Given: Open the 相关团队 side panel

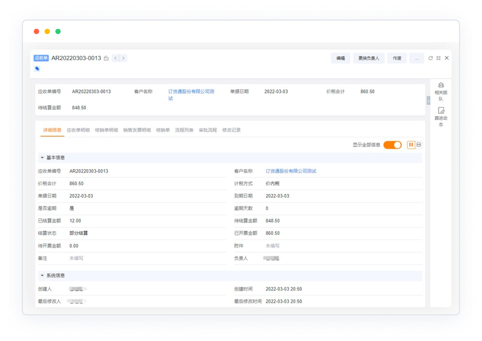Looking at the screenshot, I should pyautogui.click(x=441, y=91).
